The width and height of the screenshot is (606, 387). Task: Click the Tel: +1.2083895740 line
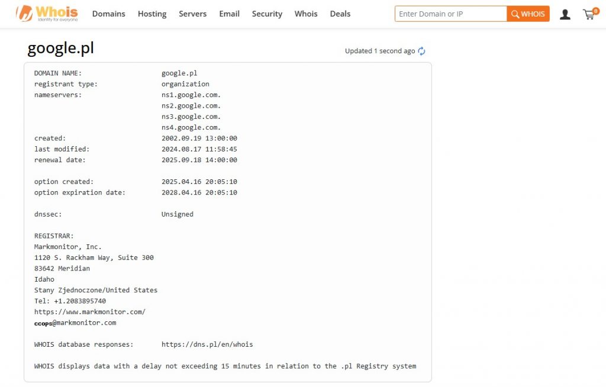click(x=70, y=301)
